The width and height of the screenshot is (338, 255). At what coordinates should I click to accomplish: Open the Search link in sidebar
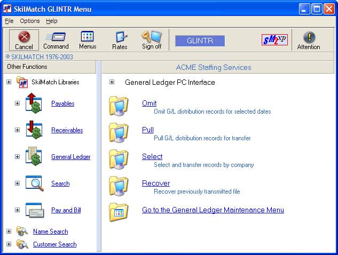click(x=60, y=184)
